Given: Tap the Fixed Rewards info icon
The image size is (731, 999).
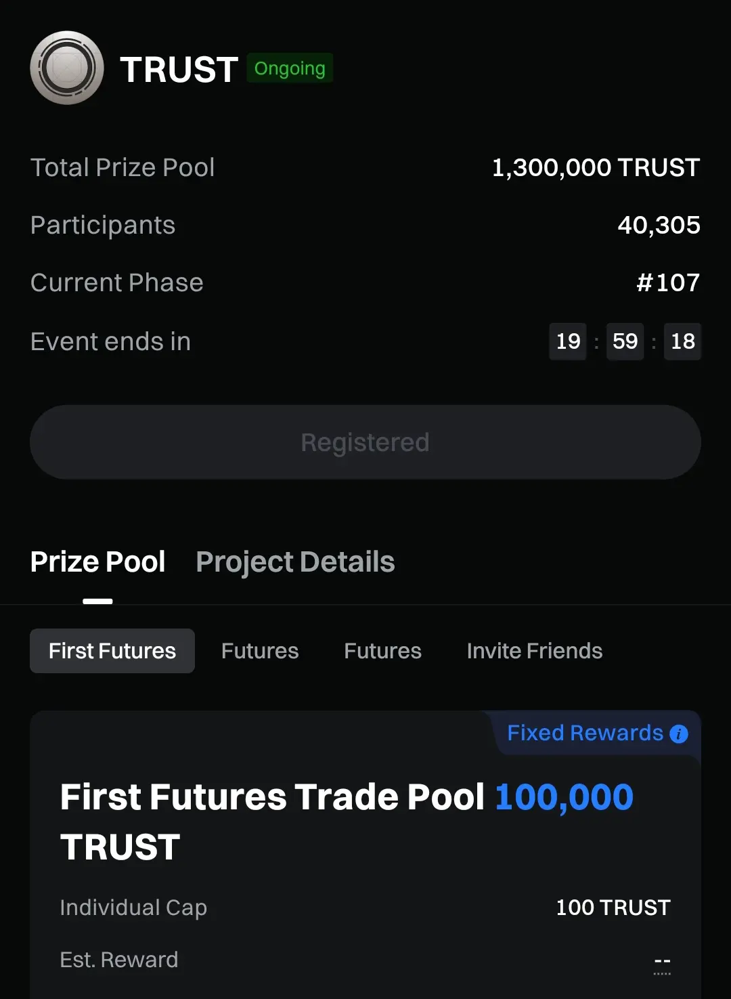Looking at the screenshot, I should click(679, 734).
